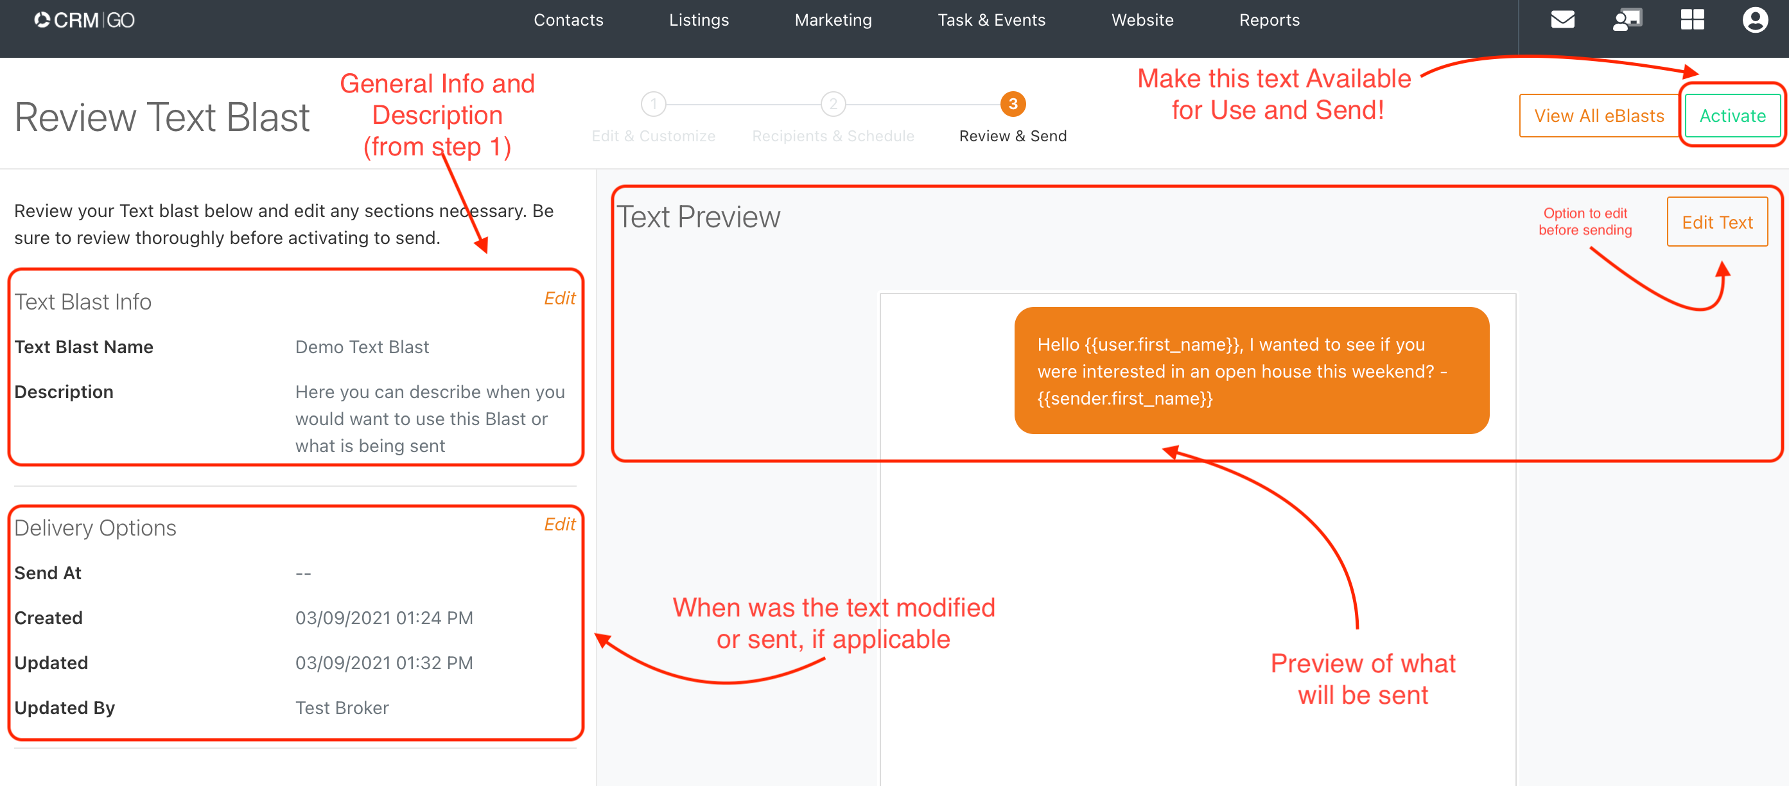Click the Activate button
The height and width of the screenshot is (786, 1789).
tap(1732, 116)
